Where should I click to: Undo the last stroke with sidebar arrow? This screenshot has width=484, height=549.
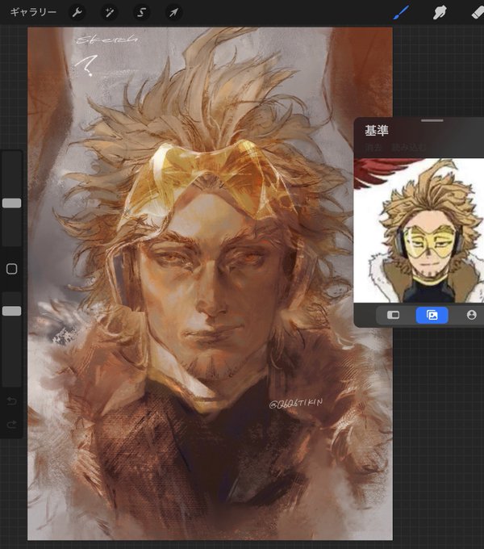(11, 400)
